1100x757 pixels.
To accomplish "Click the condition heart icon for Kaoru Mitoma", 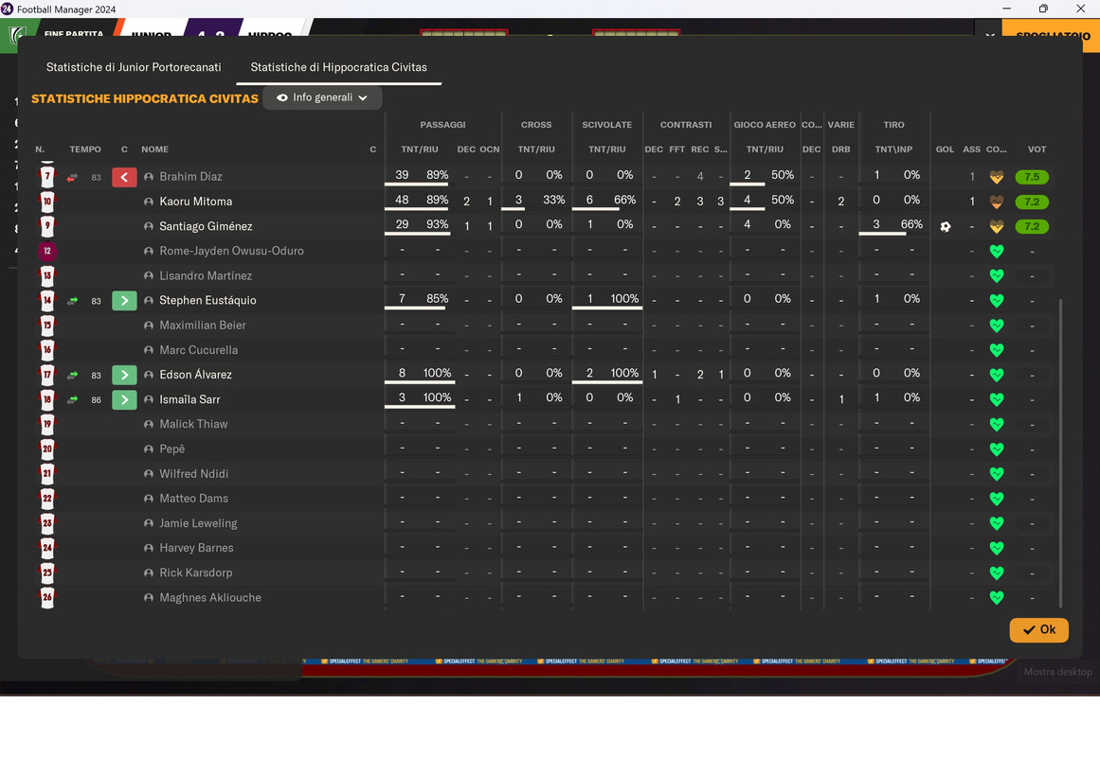I will pos(996,202).
